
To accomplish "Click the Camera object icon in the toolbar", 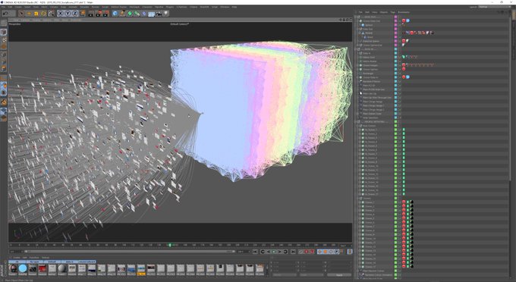I will [x=159, y=14].
